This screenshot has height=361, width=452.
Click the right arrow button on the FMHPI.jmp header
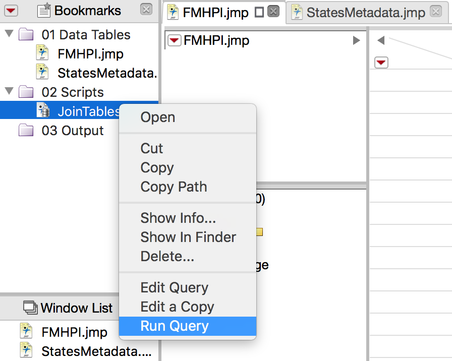[x=357, y=40]
